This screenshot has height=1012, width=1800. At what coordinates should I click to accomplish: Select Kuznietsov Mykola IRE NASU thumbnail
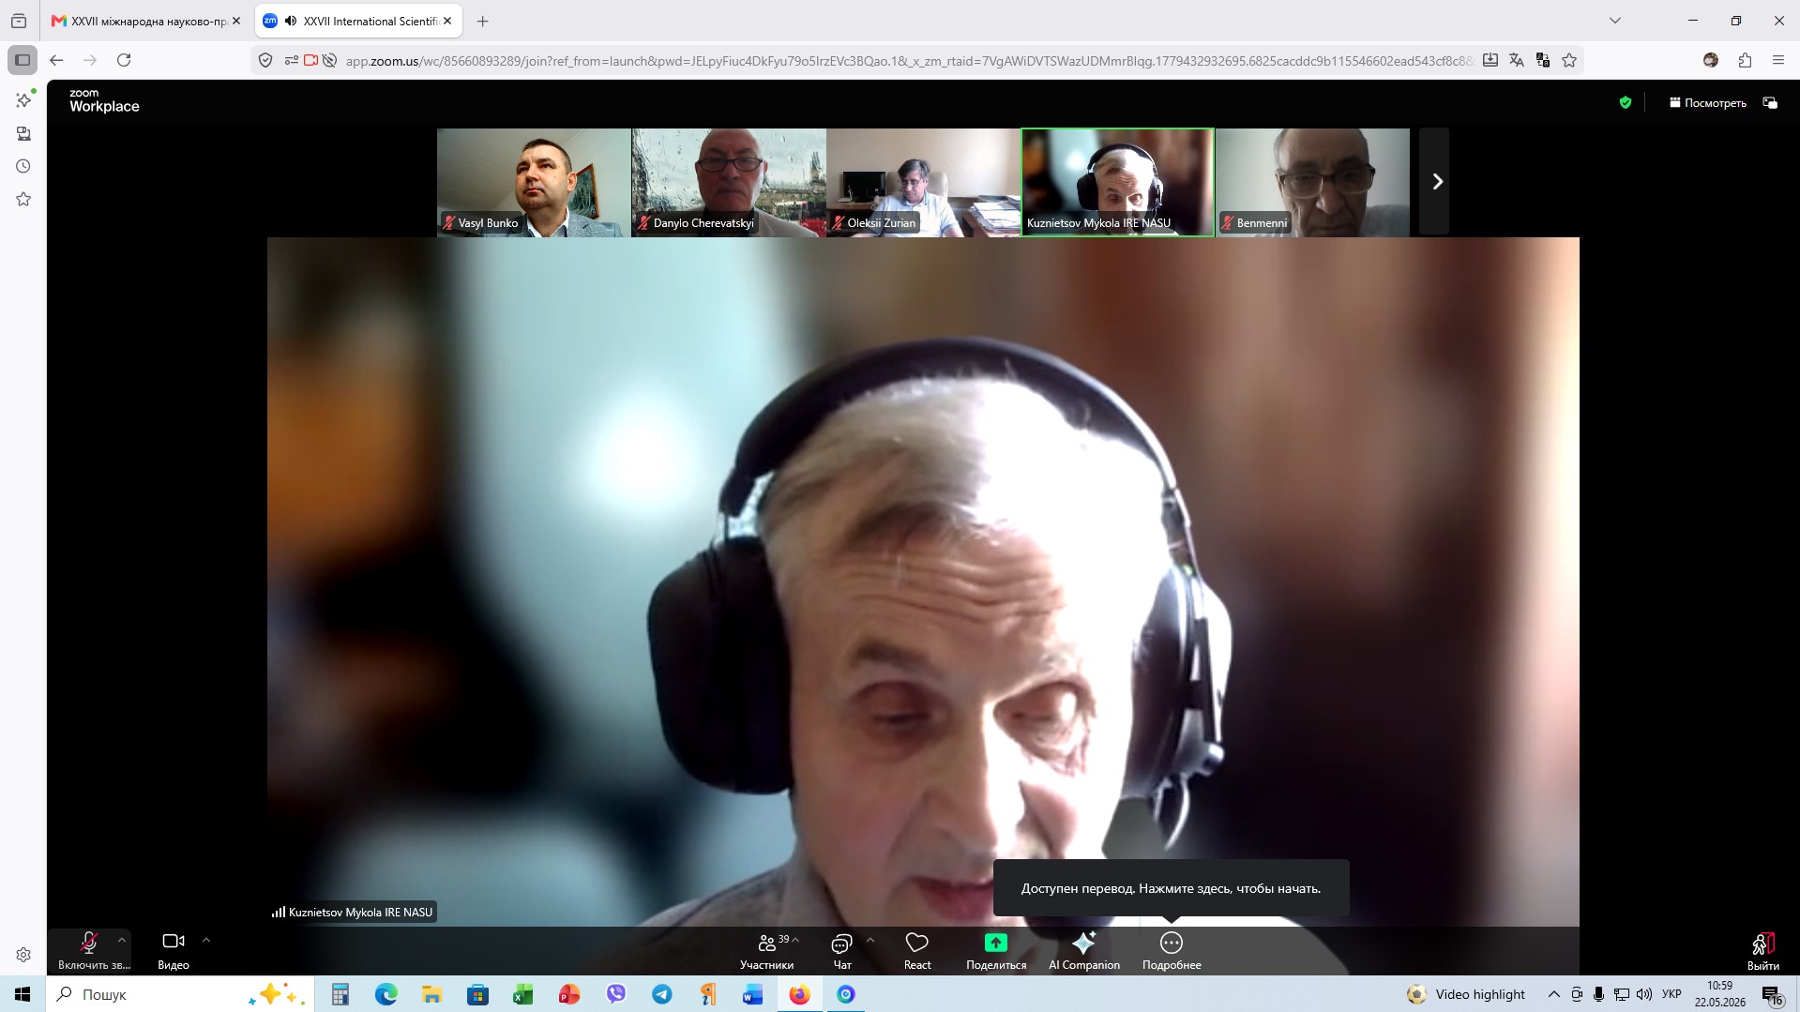pos(1117,182)
